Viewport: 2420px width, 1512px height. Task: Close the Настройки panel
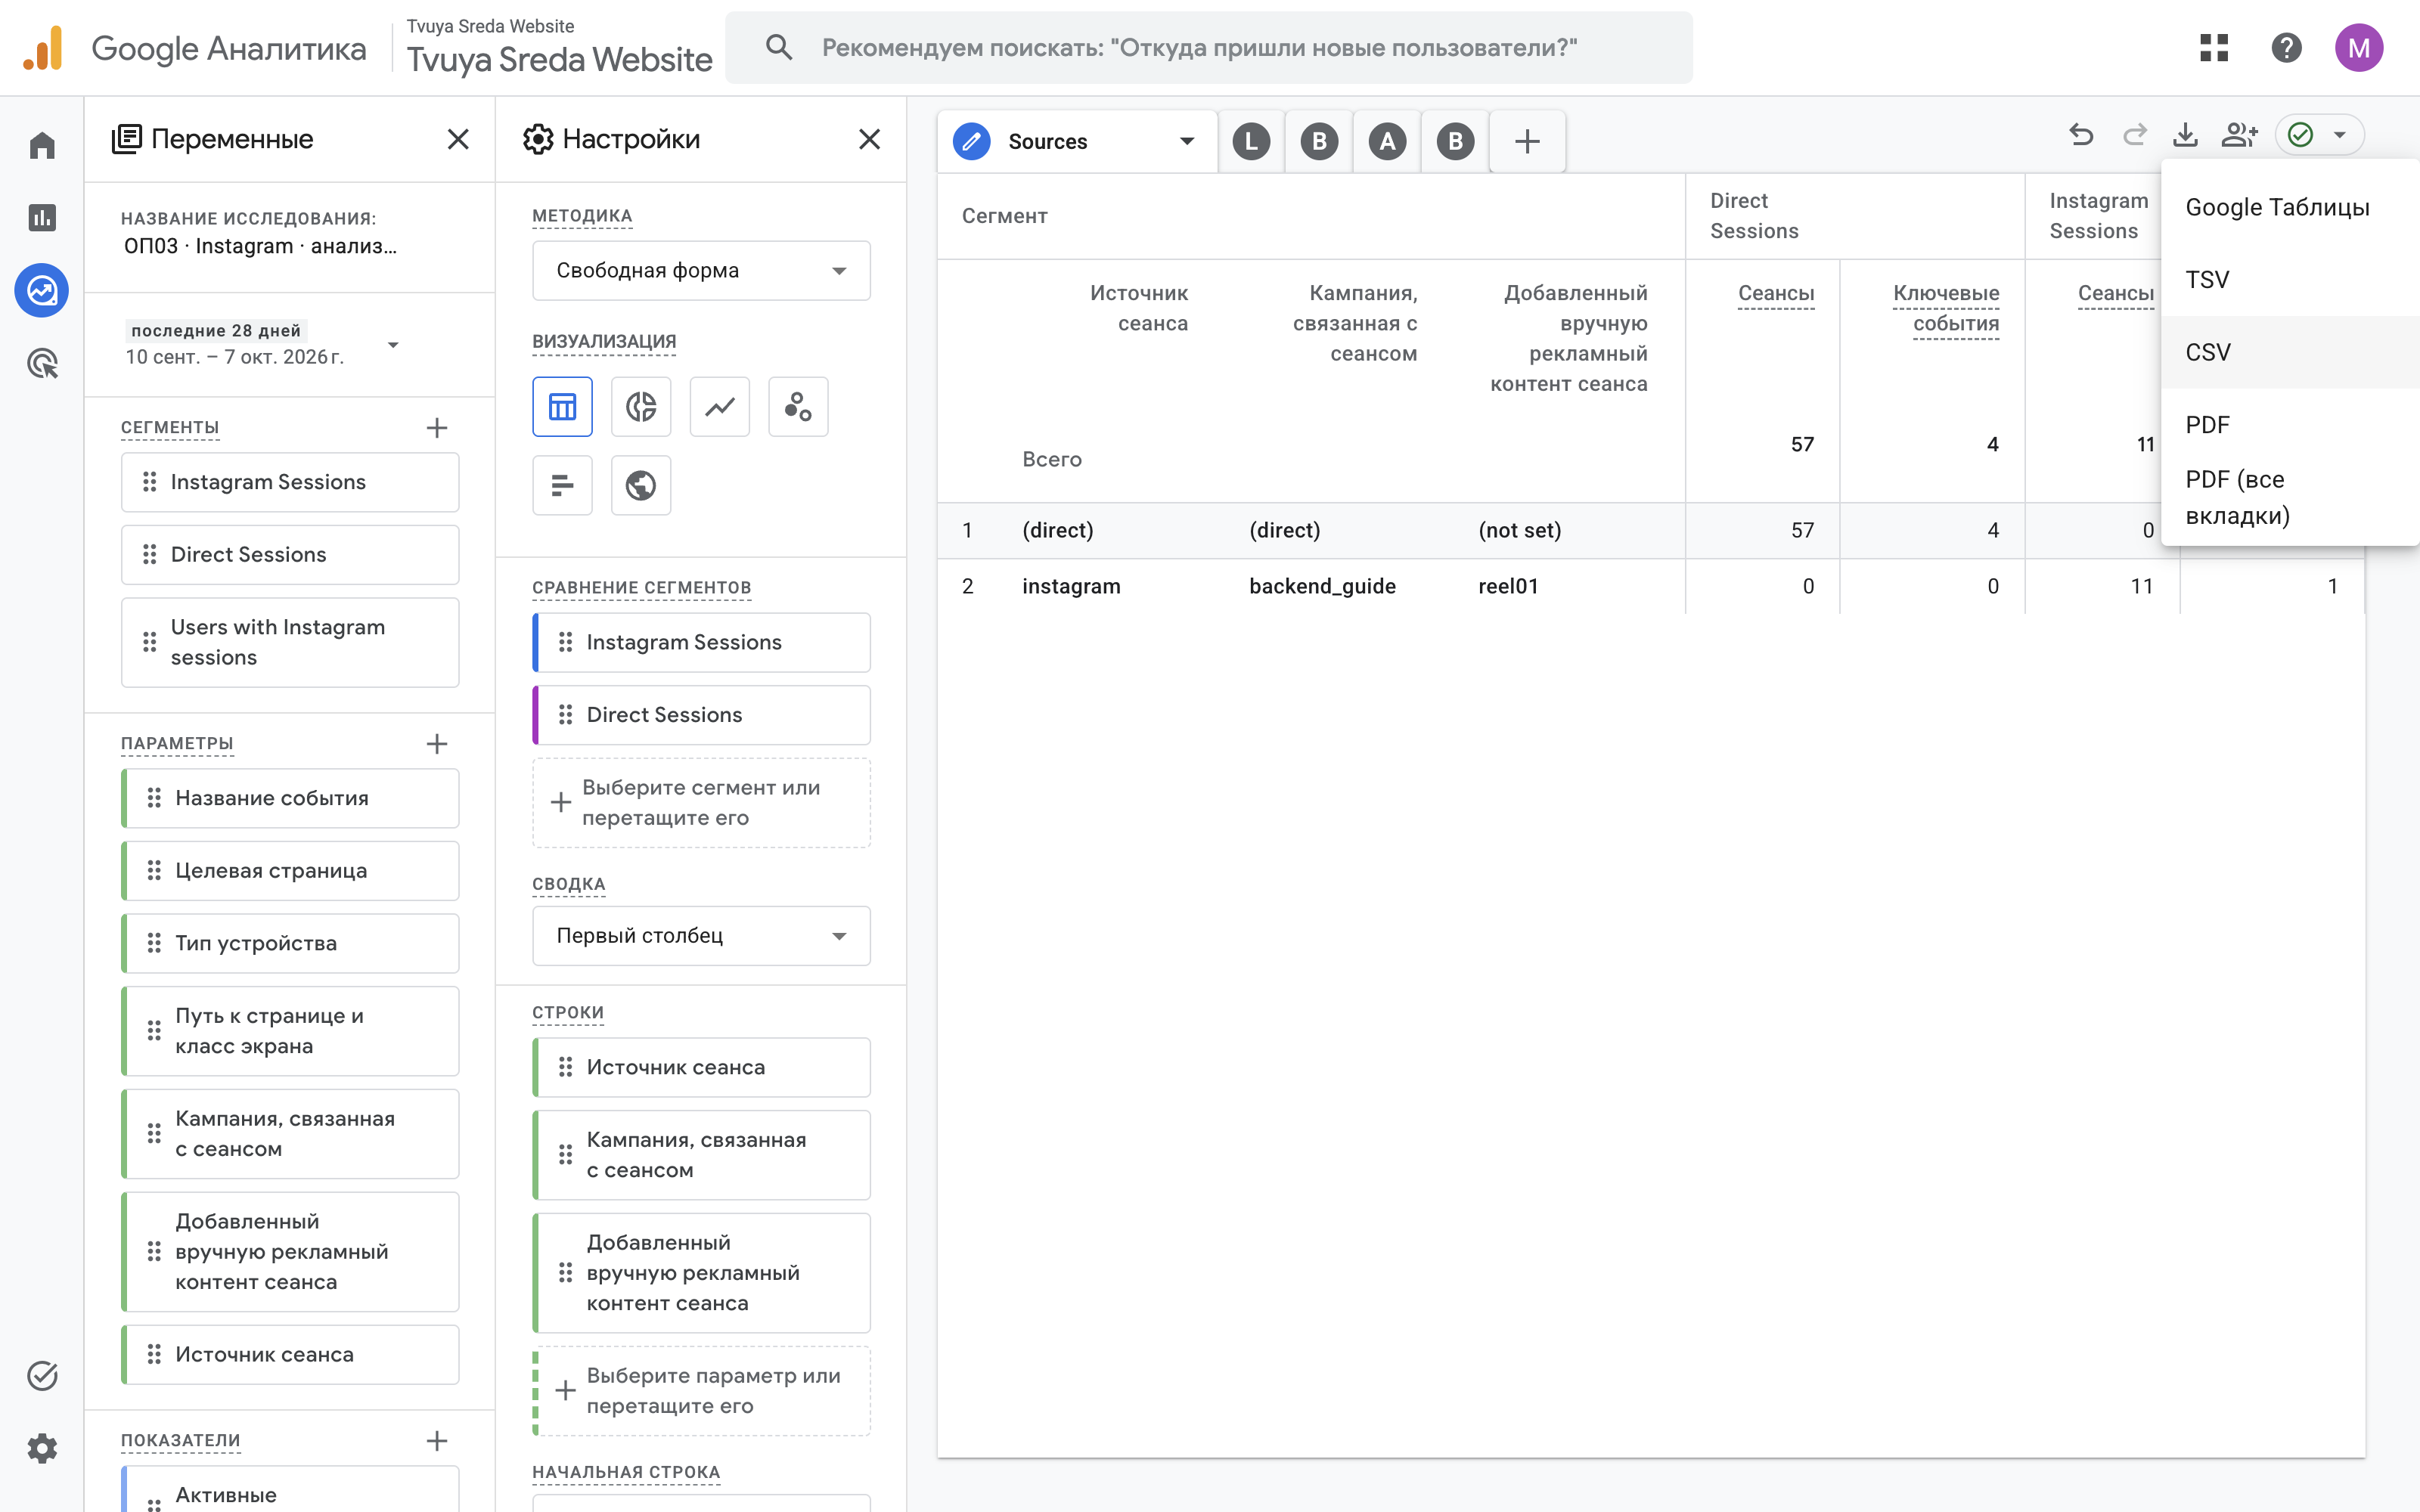[x=870, y=139]
